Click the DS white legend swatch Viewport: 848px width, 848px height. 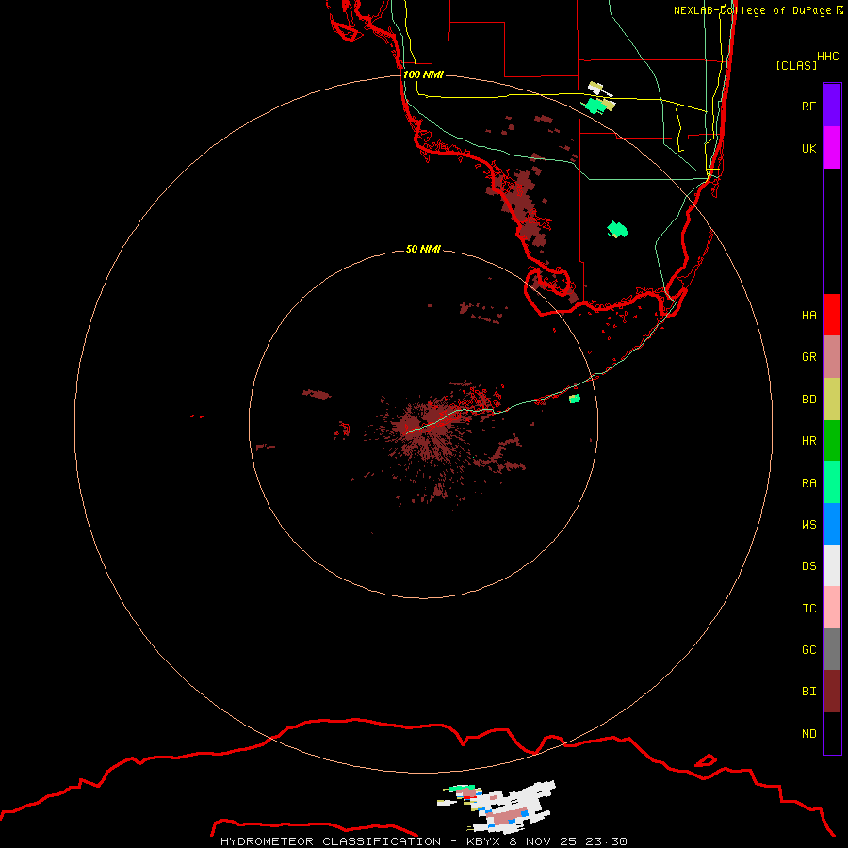coord(832,565)
